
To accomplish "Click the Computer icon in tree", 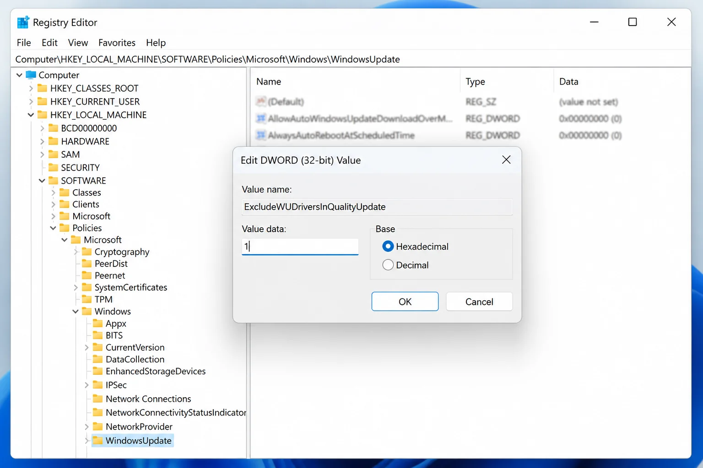I will pos(31,74).
